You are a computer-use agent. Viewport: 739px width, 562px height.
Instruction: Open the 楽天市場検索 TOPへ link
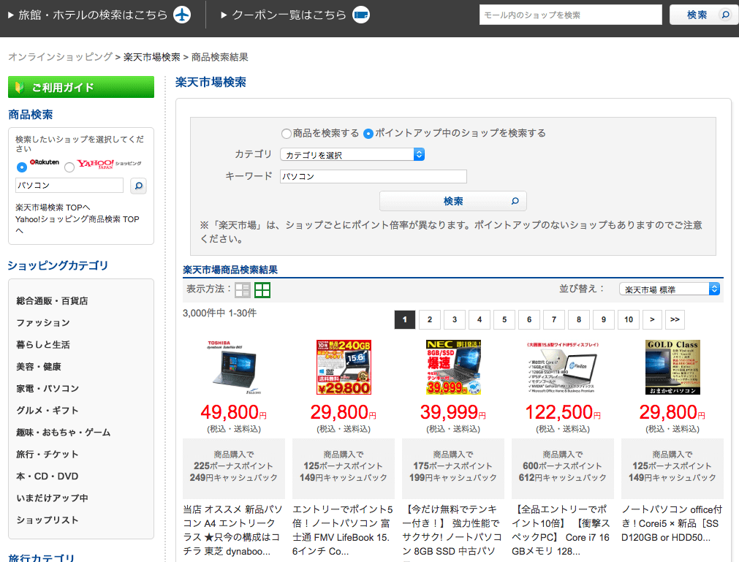[53, 208]
